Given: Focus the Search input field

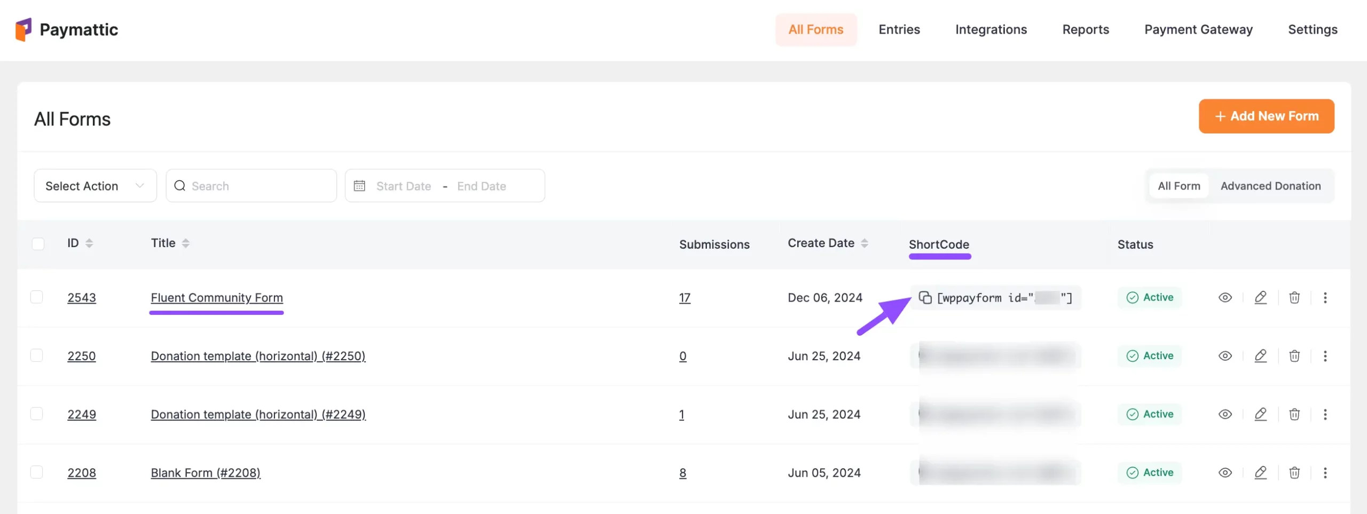Looking at the screenshot, I should click(x=251, y=186).
